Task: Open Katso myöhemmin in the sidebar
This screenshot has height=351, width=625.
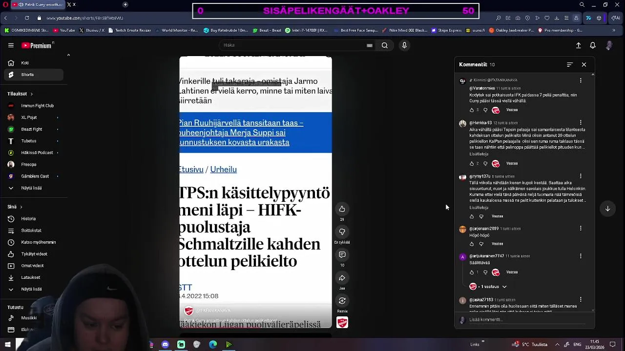Action: (33, 242)
